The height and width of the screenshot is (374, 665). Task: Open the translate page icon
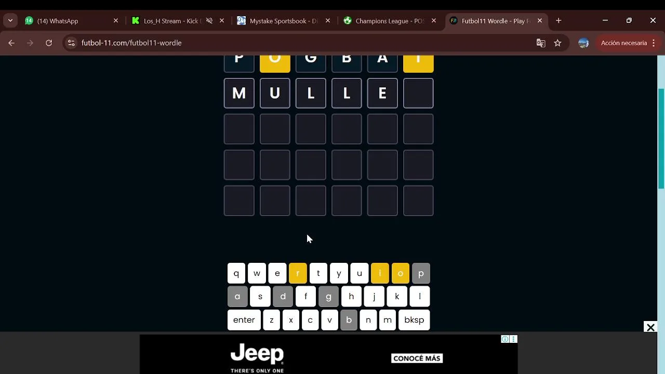[541, 43]
